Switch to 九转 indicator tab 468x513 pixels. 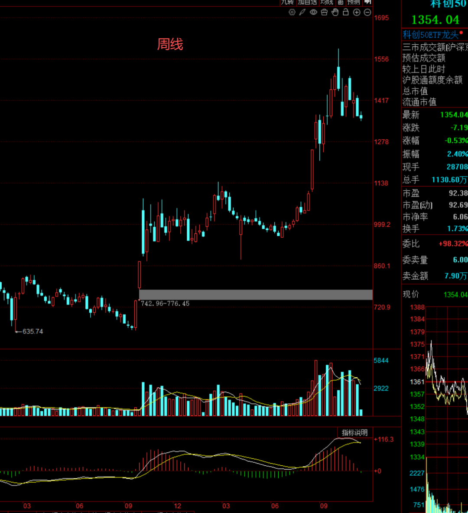pyautogui.click(x=287, y=2)
